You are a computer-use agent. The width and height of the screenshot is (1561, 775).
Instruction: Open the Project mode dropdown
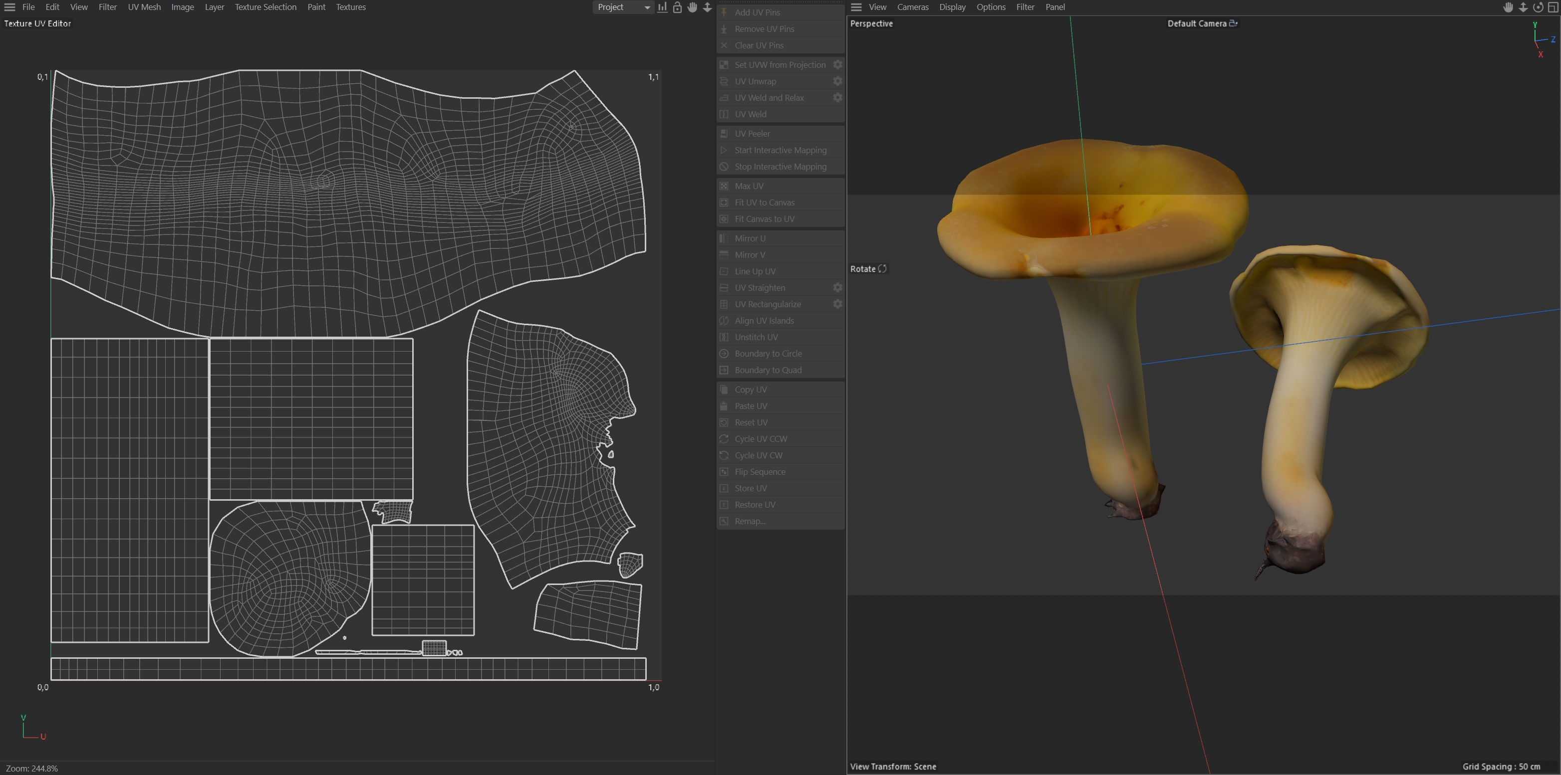pos(623,7)
